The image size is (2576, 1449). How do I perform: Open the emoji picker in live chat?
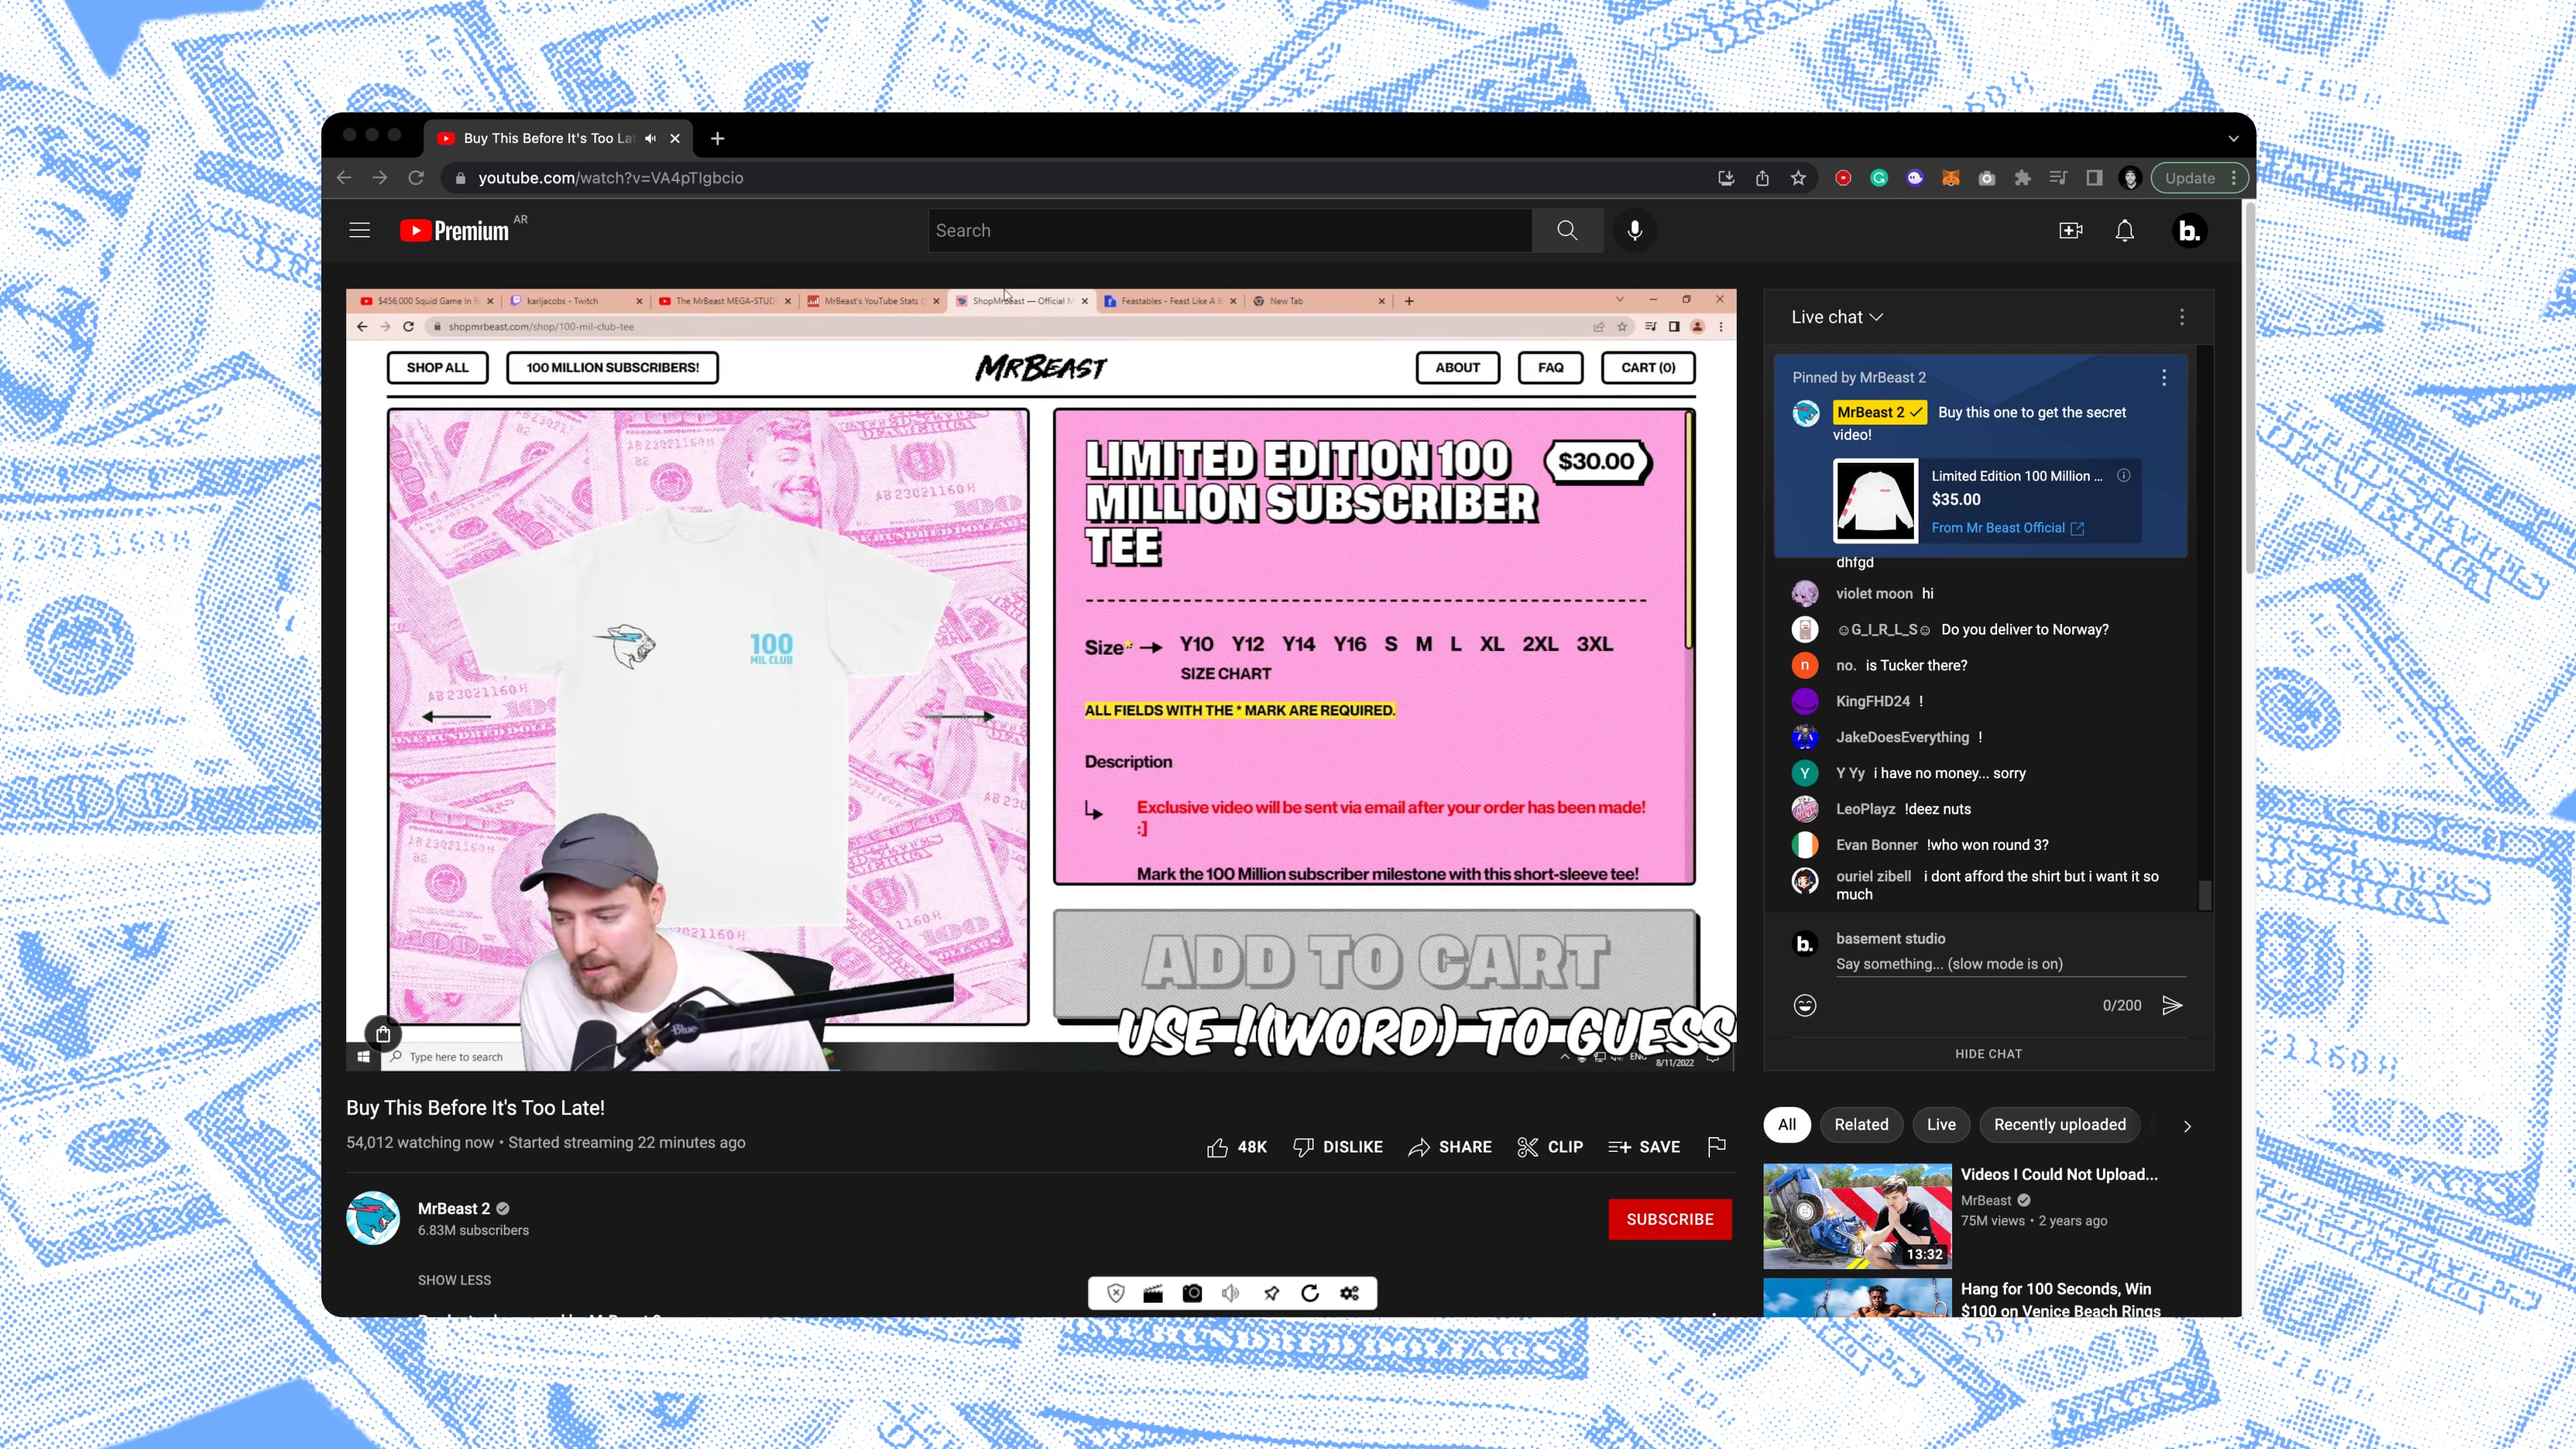pos(1804,1005)
